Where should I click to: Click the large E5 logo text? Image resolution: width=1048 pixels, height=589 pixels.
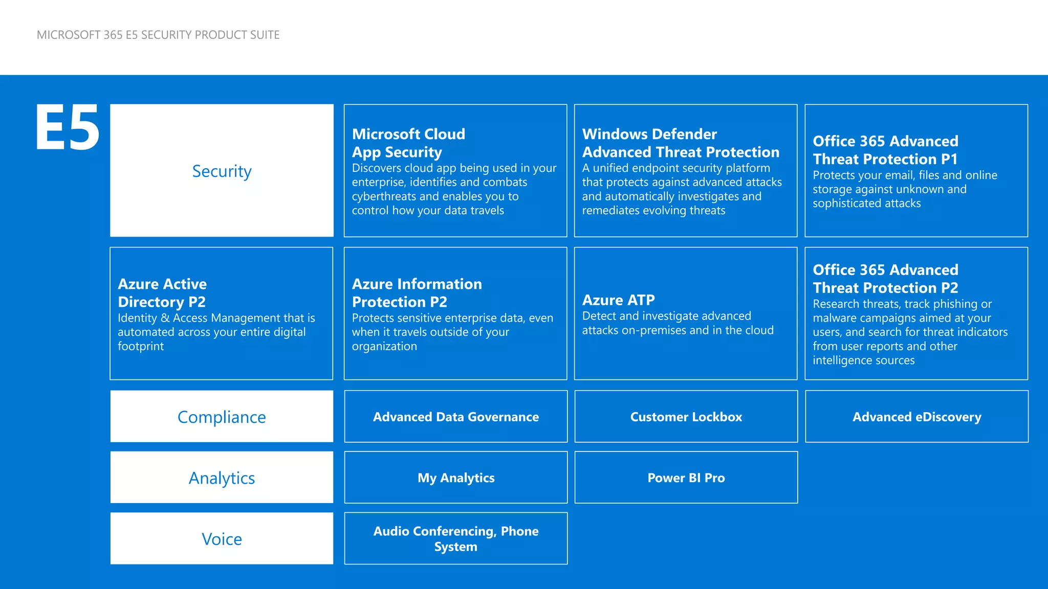[68, 127]
